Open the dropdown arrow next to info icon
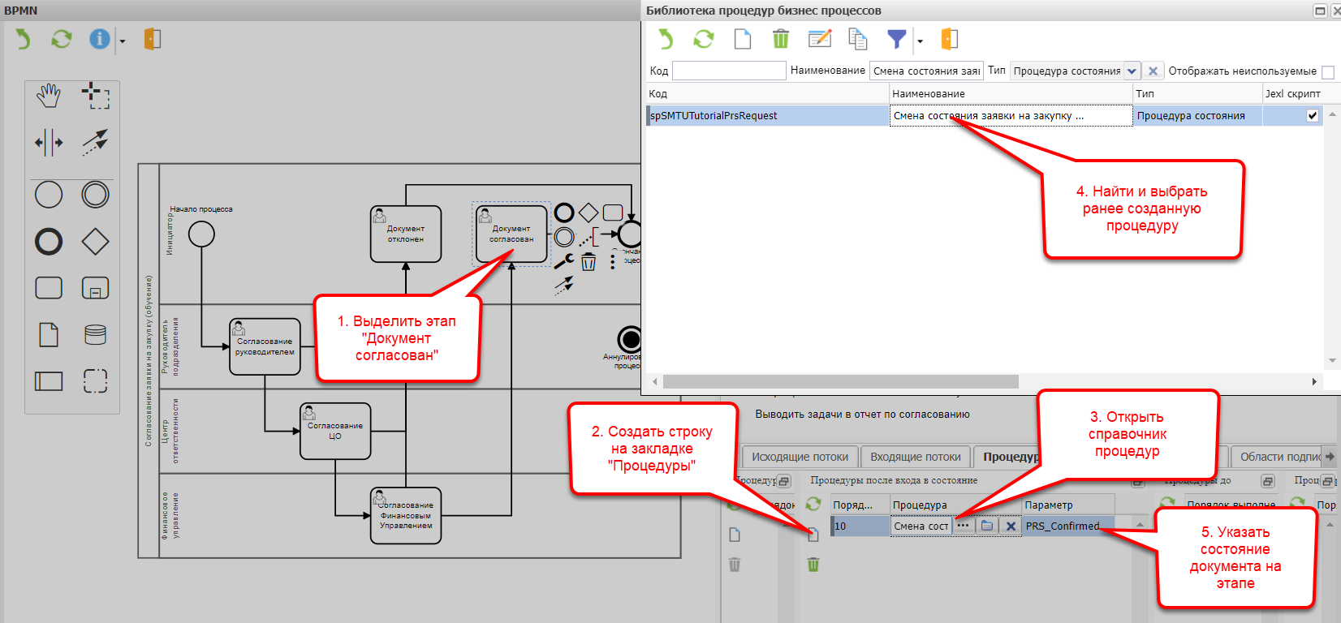The height and width of the screenshot is (623, 1341). 123,41
